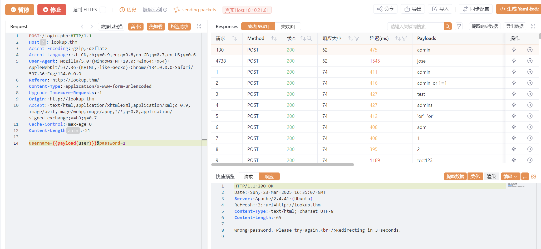Open the 历史 history panel

pyautogui.click(x=128, y=10)
